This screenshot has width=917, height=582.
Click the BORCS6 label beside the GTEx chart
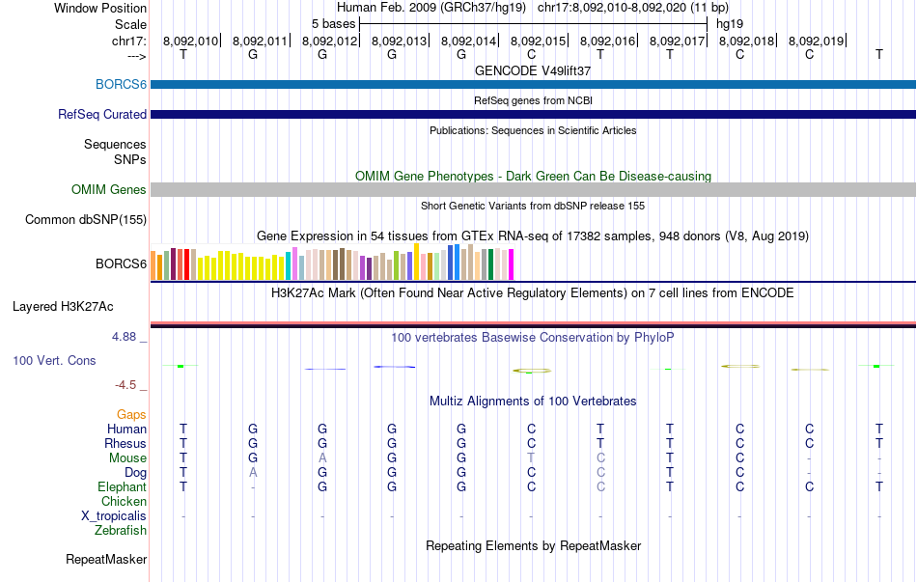point(121,263)
